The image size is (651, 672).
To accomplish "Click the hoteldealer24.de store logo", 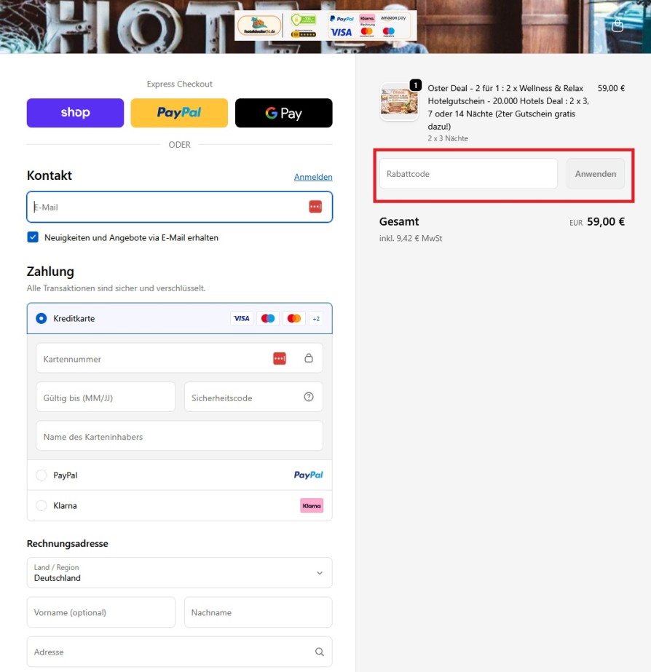I will pyautogui.click(x=259, y=26).
